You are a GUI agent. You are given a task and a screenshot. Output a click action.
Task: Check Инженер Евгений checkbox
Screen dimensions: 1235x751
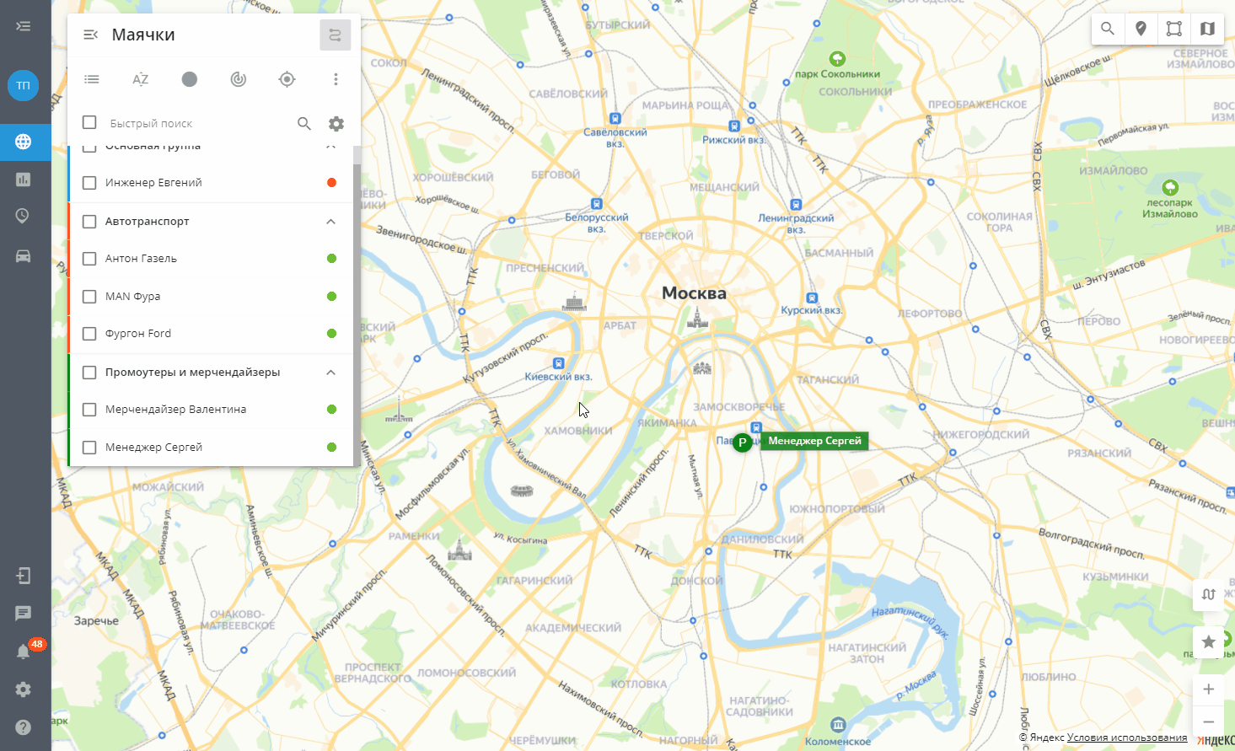point(89,183)
